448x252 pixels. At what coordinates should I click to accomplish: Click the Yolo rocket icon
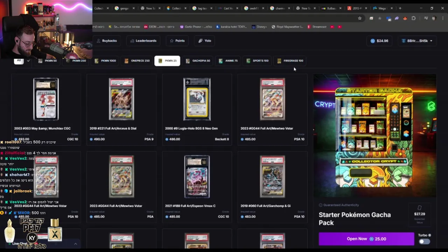pos(200,41)
